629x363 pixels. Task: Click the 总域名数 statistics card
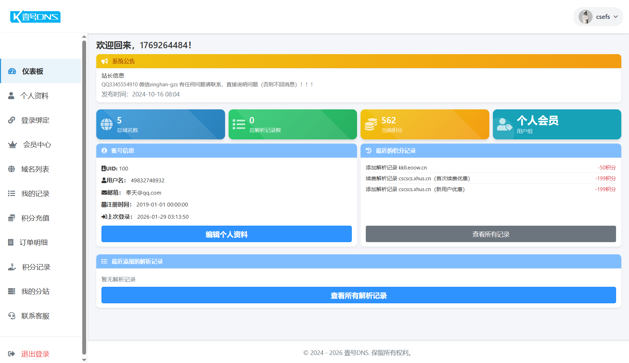160,124
